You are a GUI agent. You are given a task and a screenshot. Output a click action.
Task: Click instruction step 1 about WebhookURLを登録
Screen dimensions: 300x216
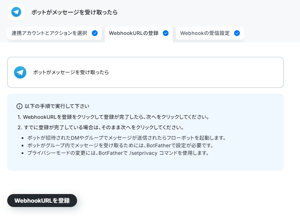click(113, 117)
